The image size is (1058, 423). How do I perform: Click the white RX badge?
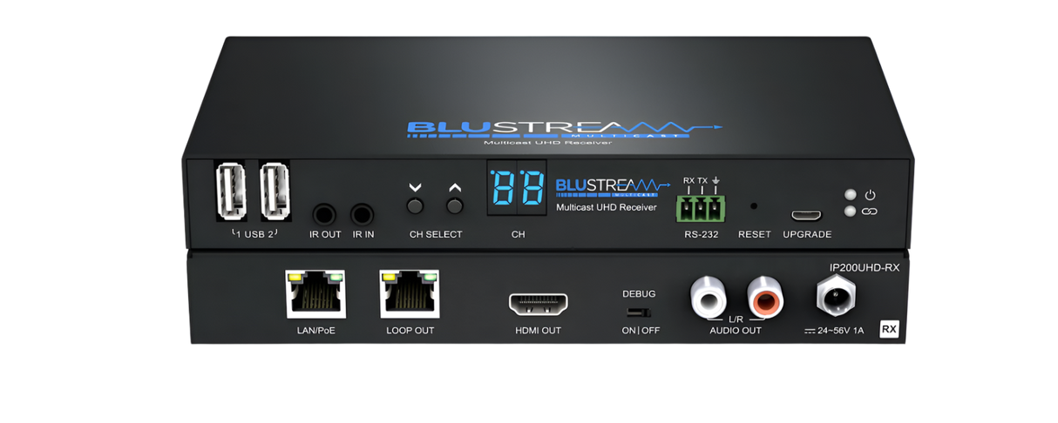click(x=889, y=329)
